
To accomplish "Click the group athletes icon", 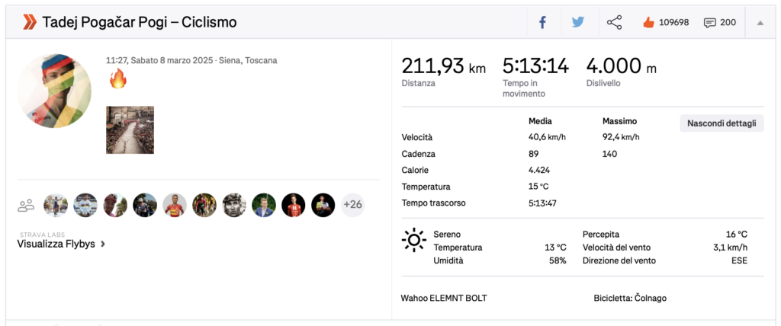I will coord(27,205).
